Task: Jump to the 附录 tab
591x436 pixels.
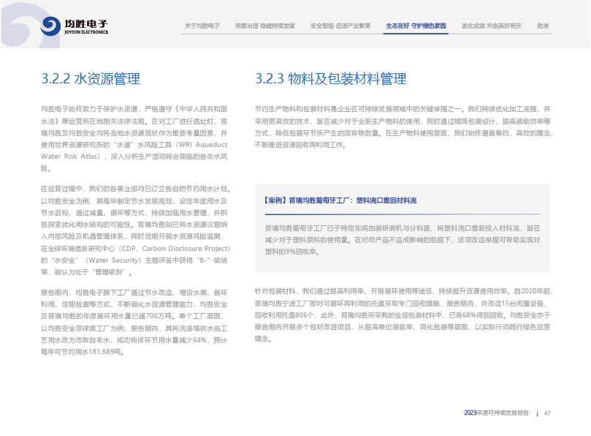Action: 543,26
